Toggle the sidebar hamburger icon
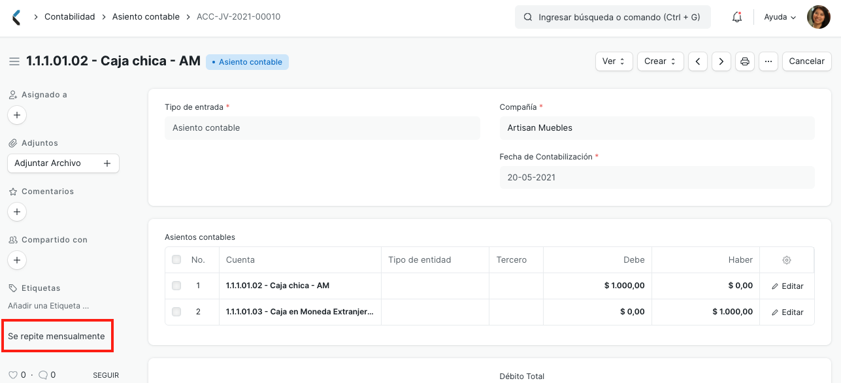This screenshot has height=383, width=841. [14, 61]
